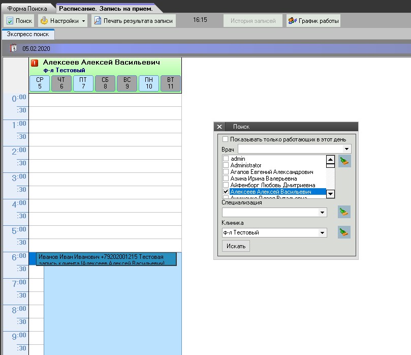Viewport: 411px width, 355px height.
Task: Open the Клиника dropdown
Action: point(322,232)
